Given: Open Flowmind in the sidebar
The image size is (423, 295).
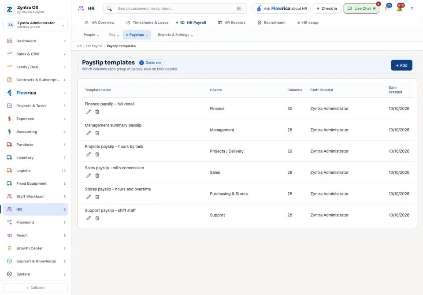Looking at the screenshot, I should click(36, 222).
